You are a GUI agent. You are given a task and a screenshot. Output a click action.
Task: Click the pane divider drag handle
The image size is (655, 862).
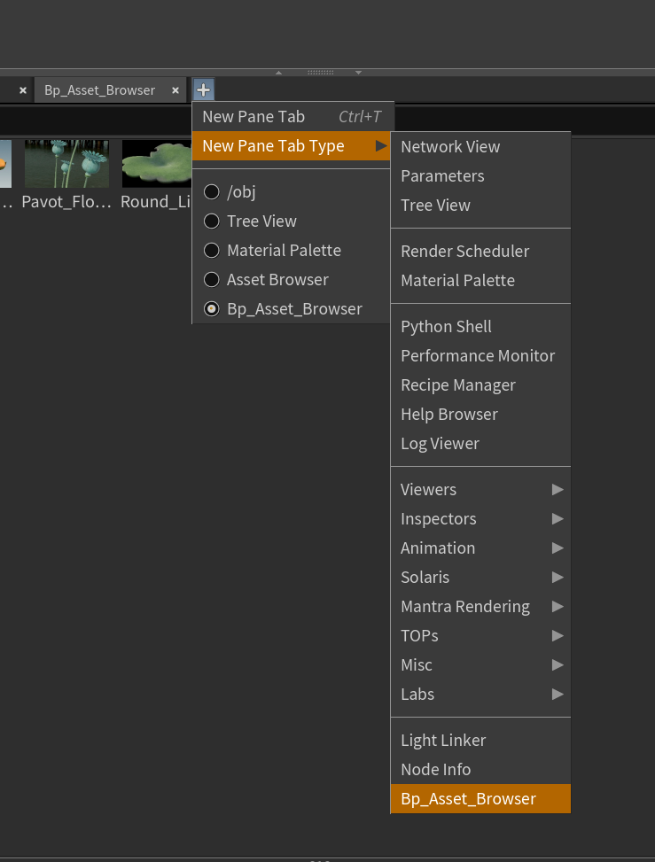[319, 72]
